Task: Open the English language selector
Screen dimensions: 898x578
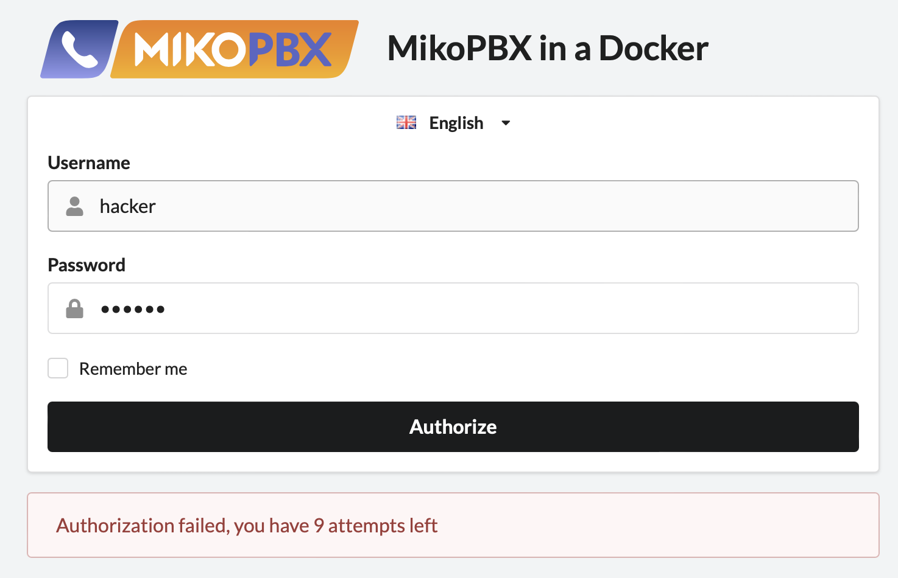Action: [456, 123]
